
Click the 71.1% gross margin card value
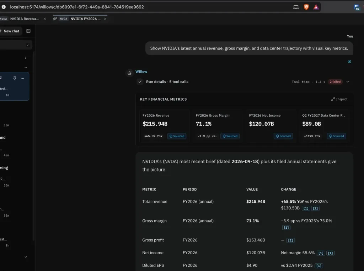point(204,124)
